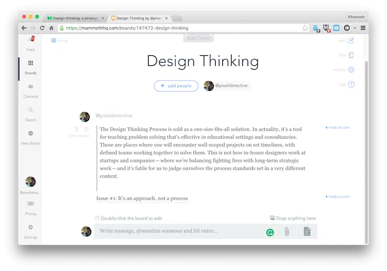Image resolution: width=387 pixels, height=271 pixels.
Task: Open the help question mark icon
Action: (x=351, y=85)
